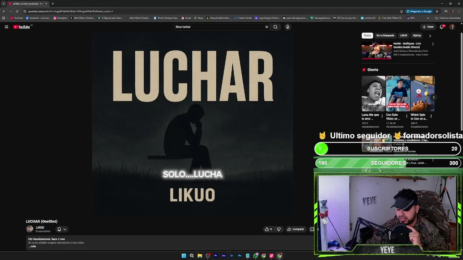Open the Windows Start menu
463x260 pixels.
184,256
